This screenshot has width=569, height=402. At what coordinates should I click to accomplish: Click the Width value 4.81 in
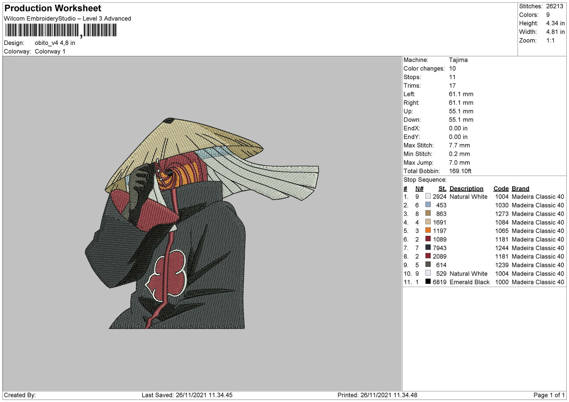coord(555,32)
